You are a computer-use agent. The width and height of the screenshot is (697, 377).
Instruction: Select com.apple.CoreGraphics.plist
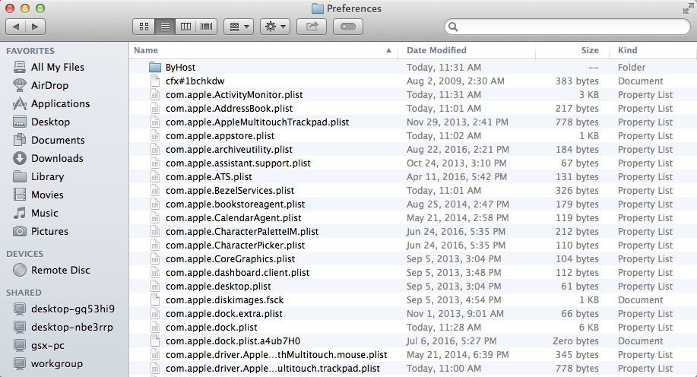(x=230, y=259)
